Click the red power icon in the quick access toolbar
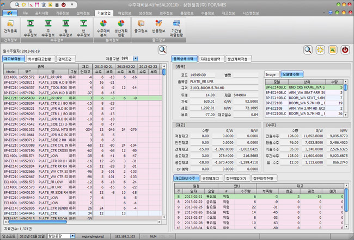354x240 pixels. 64,4
